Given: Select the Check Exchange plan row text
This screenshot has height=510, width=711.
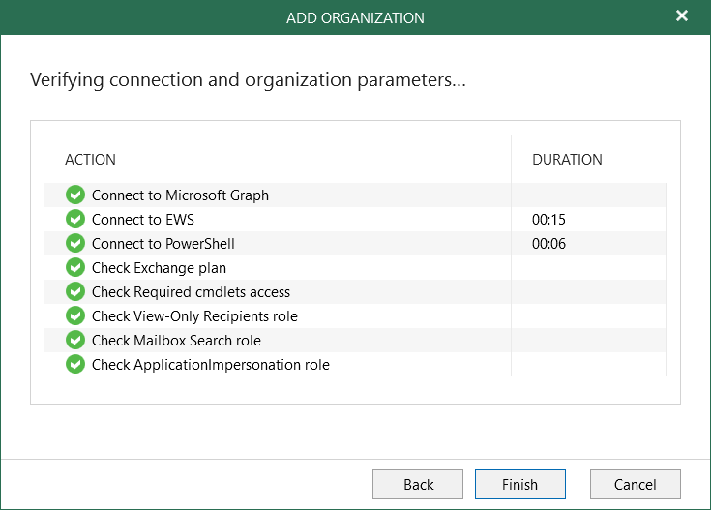Looking at the screenshot, I should pos(159,268).
